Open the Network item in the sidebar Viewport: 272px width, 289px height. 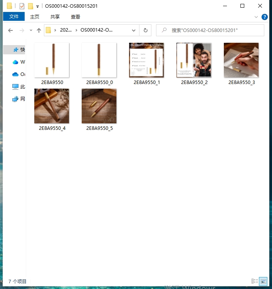[x=16, y=99]
